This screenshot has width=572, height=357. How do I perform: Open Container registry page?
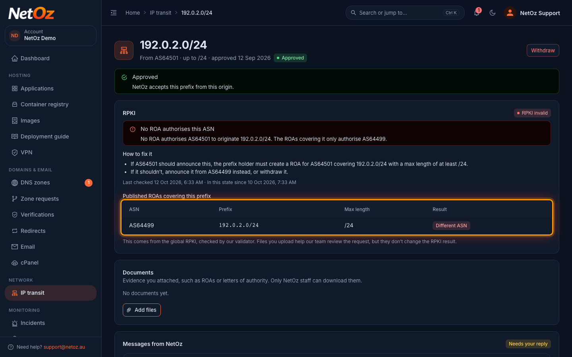50,104
